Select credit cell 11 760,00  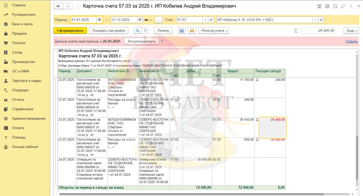click(239, 88)
